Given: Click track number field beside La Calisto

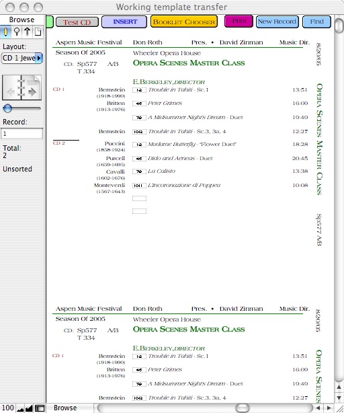Looking at the screenshot, I should 139,172.
